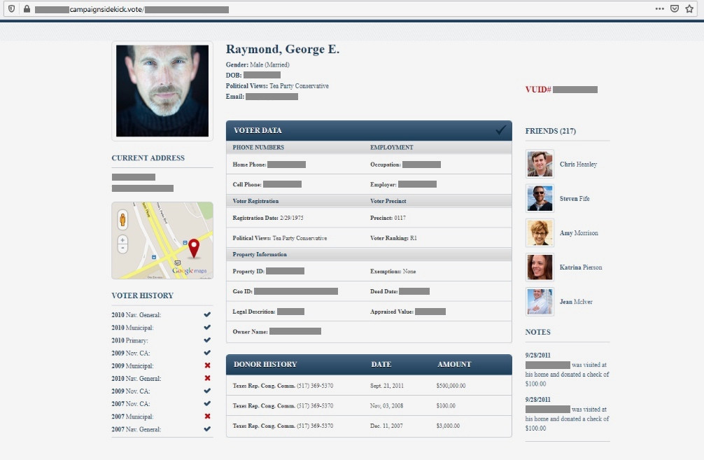Click the browser address bar URL

(x=132, y=9)
